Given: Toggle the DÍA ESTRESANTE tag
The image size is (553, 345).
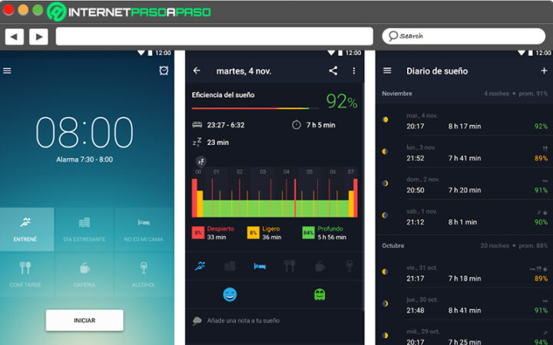Looking at the screenshot, I should click(x=84, y=229).
